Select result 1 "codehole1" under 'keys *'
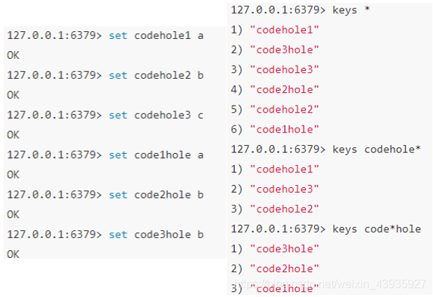Image resolution: width=433 pixels, height=297 pixels. 284,30
